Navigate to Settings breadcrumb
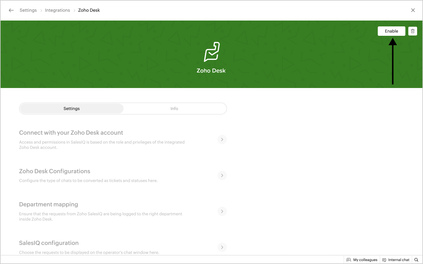The image size is (423, 264). click(28, 10)
